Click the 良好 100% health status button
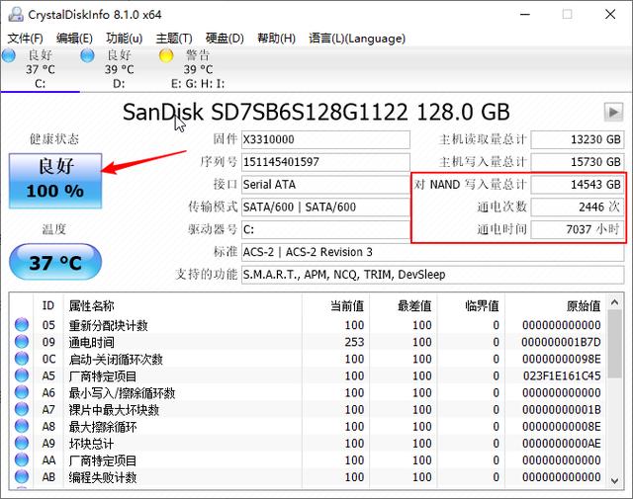633x499 pixels. [54, 178]
